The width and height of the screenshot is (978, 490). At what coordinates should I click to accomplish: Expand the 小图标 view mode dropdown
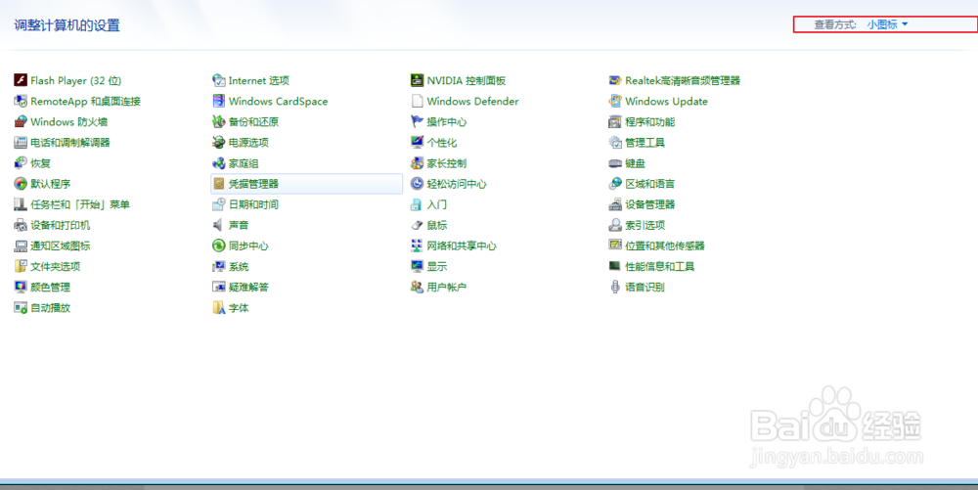coord(888,24)
